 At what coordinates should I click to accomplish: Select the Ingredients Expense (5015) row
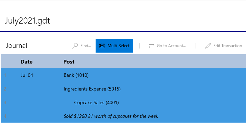pos(123,89)
